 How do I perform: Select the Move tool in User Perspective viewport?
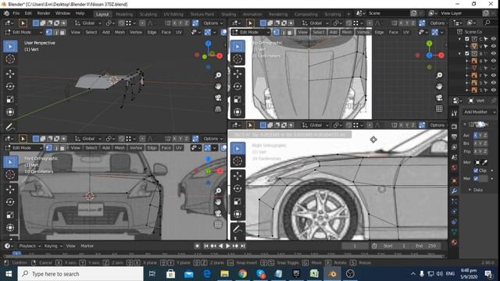10,74
